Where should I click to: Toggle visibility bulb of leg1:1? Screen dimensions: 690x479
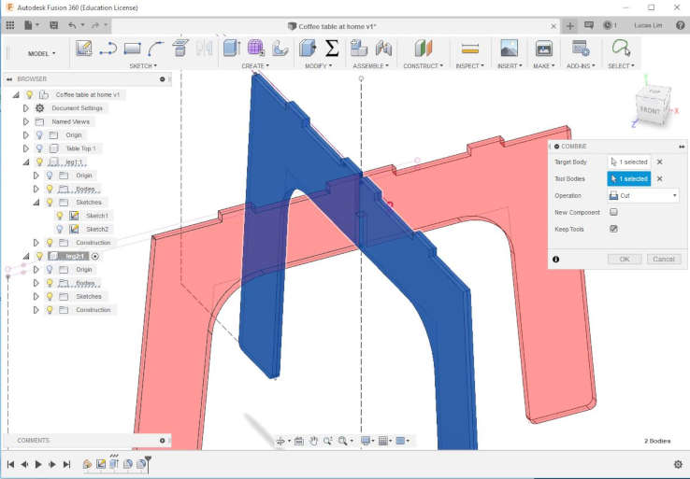[39, 162]
